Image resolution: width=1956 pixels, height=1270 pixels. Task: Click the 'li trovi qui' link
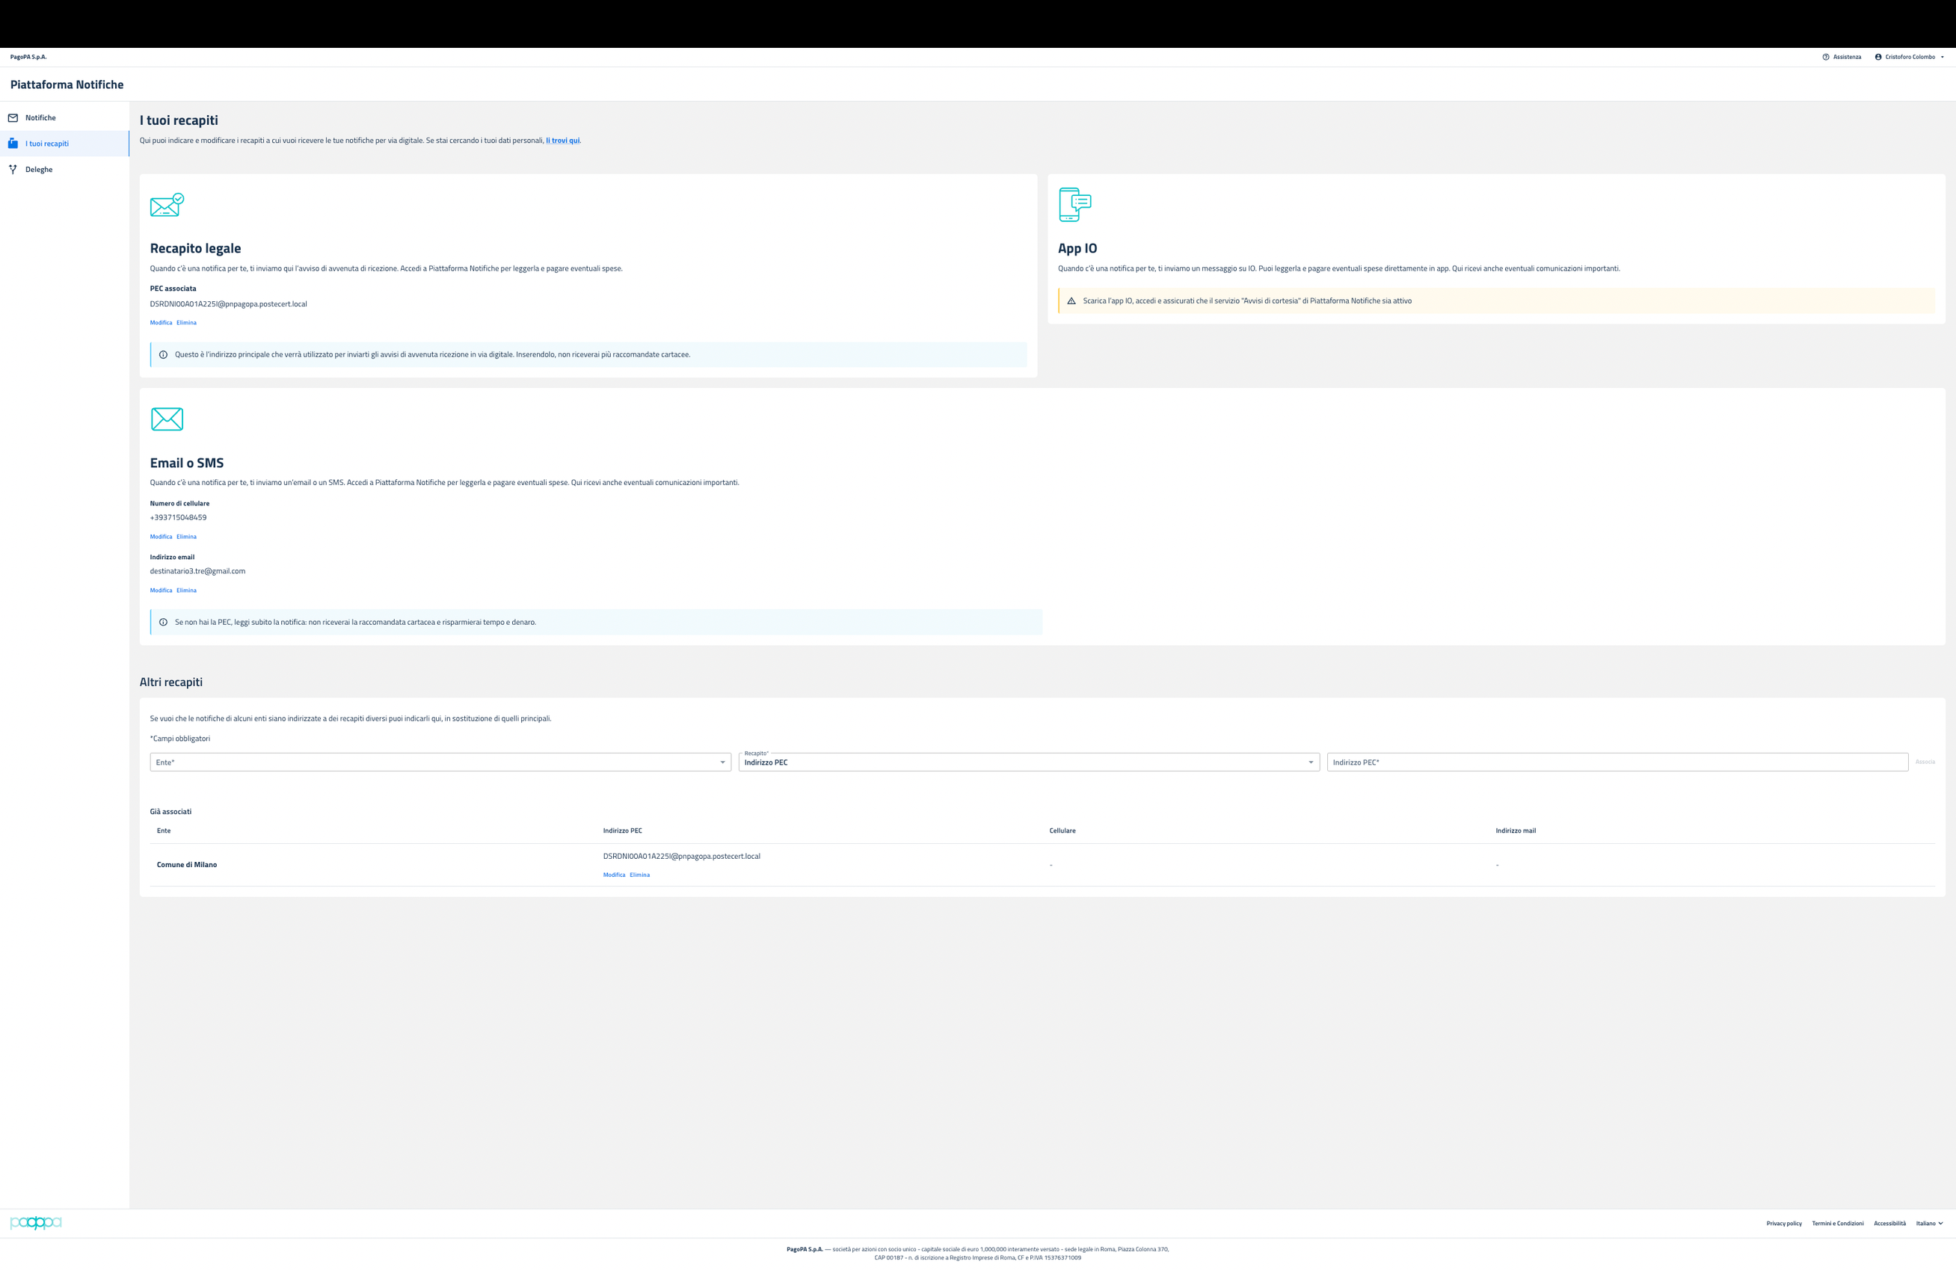(x=563, y=141)
